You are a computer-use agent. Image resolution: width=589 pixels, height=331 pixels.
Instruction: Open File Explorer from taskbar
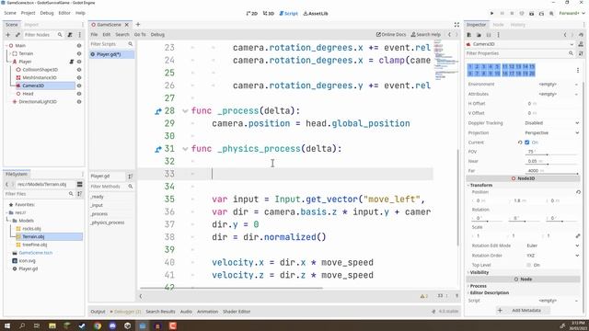[x=52, y=325]
